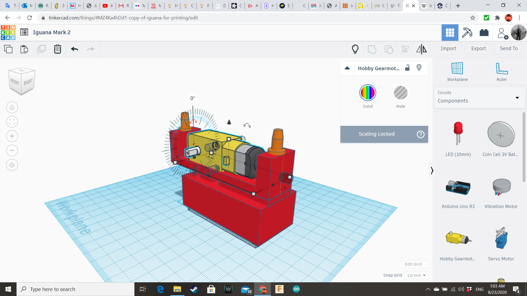Click the Delete trash can icon
The image size is (527, 296).
(x=57, y=49)
